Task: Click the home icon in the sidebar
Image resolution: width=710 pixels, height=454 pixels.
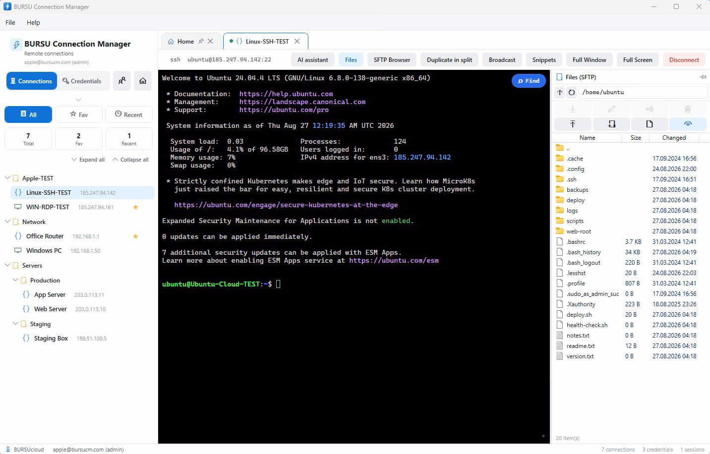Action: tap(143, 81)
